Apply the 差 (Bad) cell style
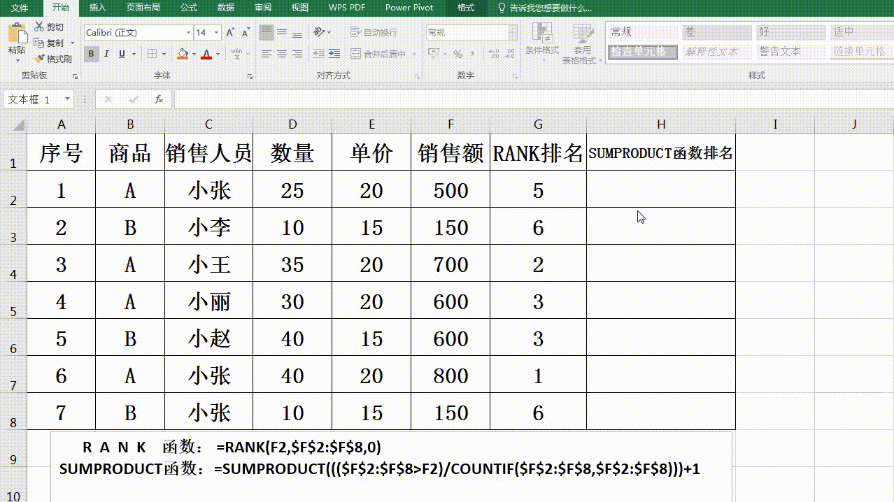Screen dimensions: 894x502 pyautogui.click(x=717, y=32)
